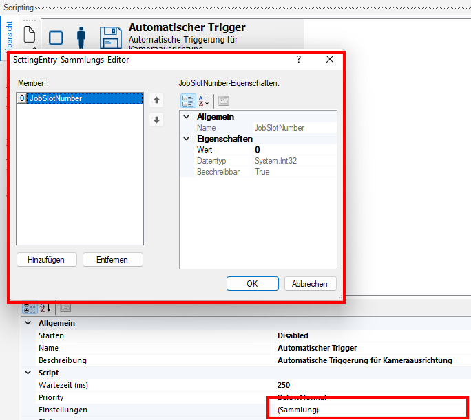Click the square stop icon in the header

pos(56,38)
